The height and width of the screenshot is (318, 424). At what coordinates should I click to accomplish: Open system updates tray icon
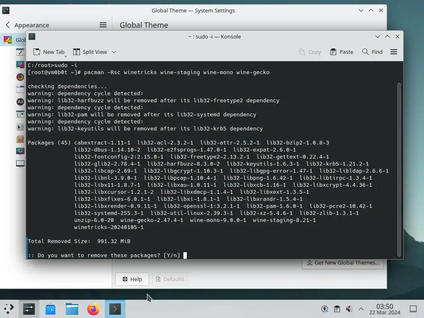pyautogui.click(x=325, y=309)
